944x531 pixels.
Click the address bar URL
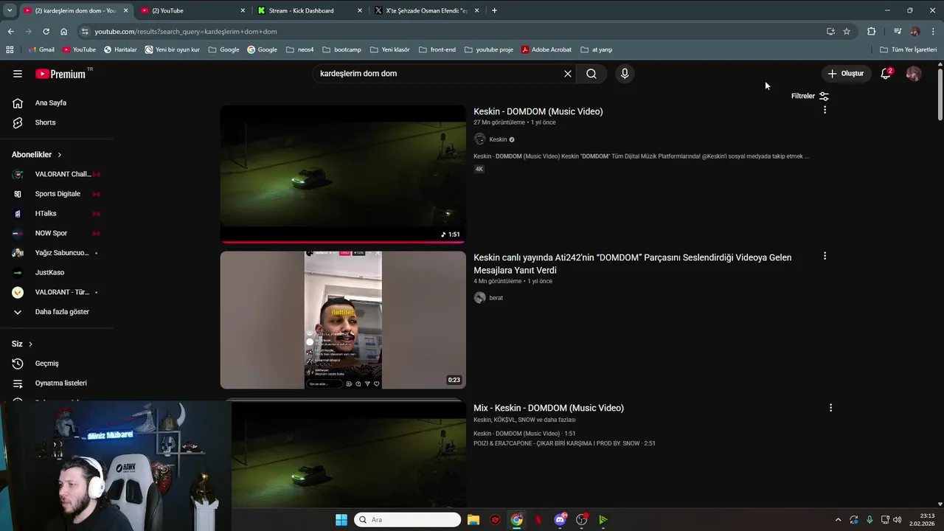tap(186, 32)
